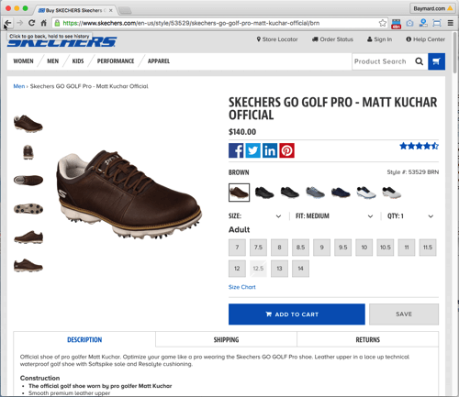Viewport: 459px width, 397px height.
Task: Reload page with browser refresh icon
Action: (31, 23)
